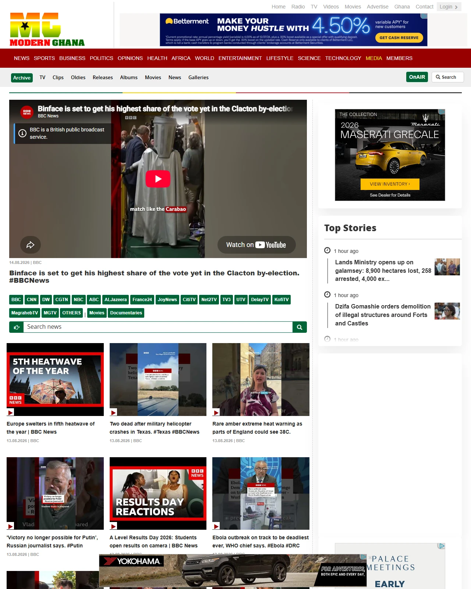Click play icon on amber heat warning video
Screen dimensions: 471x589
216,413
